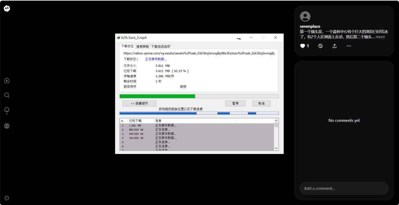The image size is (399, 205).
Task: Select thread row 3 with 464.000 KB
Action: (x=197, y=134)
